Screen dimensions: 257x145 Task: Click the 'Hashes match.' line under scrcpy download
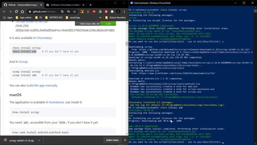point(137,60)
